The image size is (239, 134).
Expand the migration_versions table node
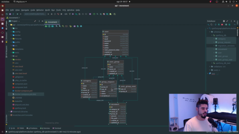214,46
